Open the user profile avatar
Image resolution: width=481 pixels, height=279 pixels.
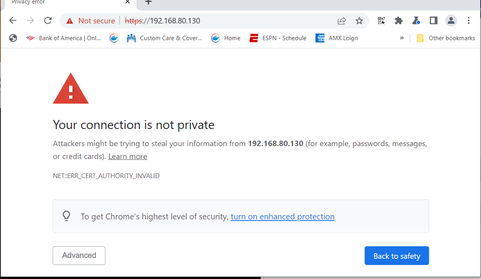(451, 21)
